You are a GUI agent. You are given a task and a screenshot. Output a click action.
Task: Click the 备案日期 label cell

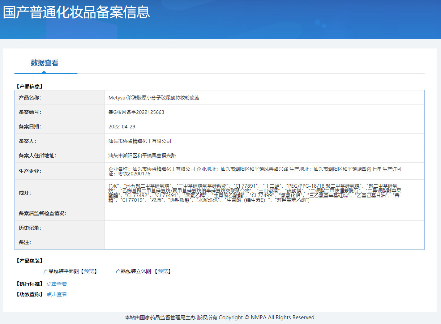60,127
